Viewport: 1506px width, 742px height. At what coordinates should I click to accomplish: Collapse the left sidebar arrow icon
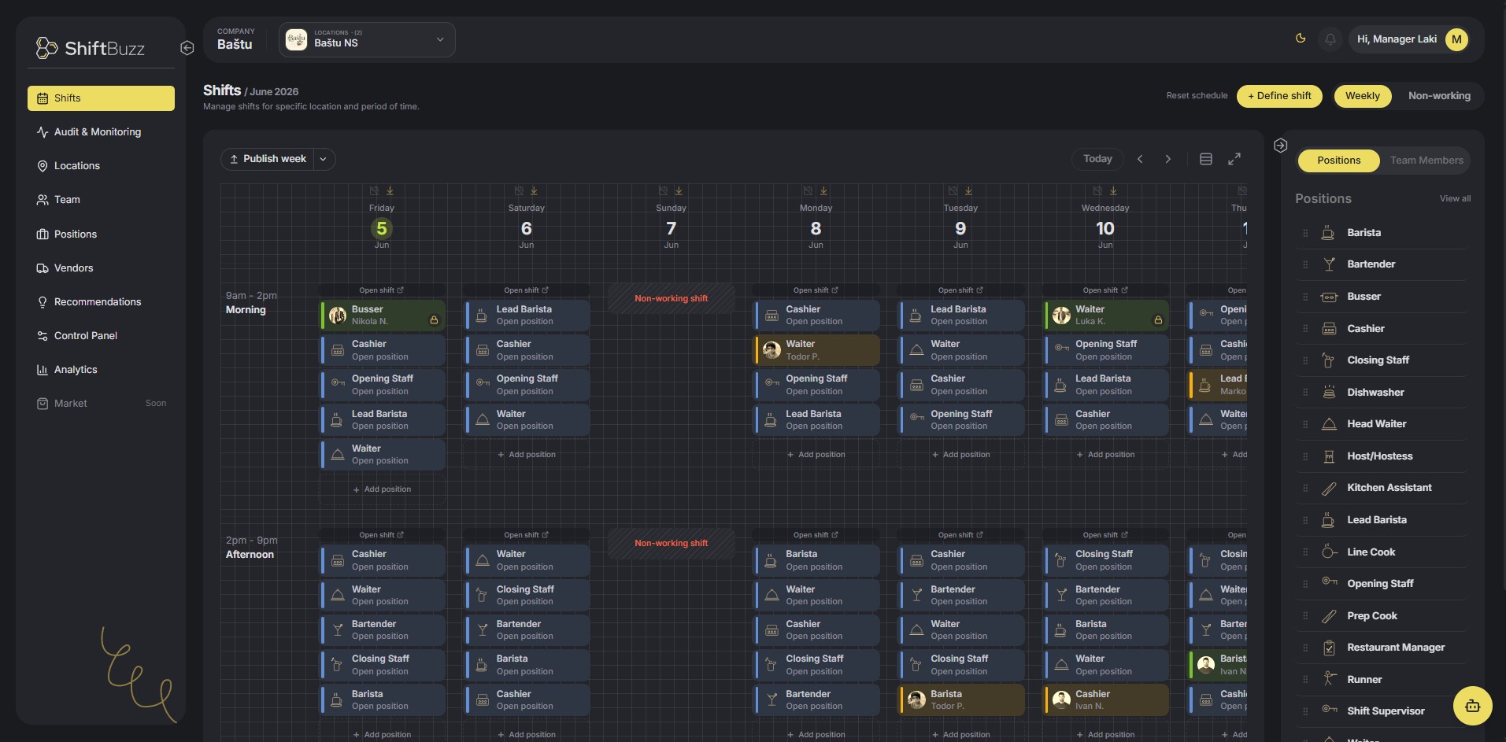tap(187, 48)
